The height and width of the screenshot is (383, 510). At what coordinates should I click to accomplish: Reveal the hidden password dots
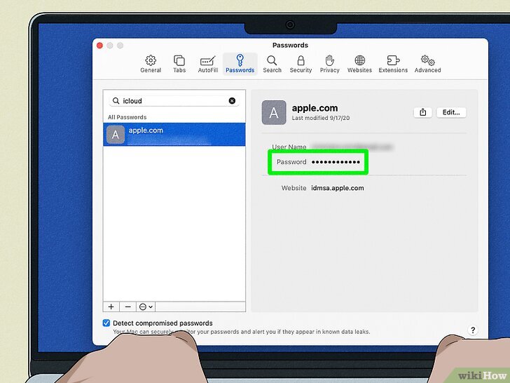click(336, 162)
